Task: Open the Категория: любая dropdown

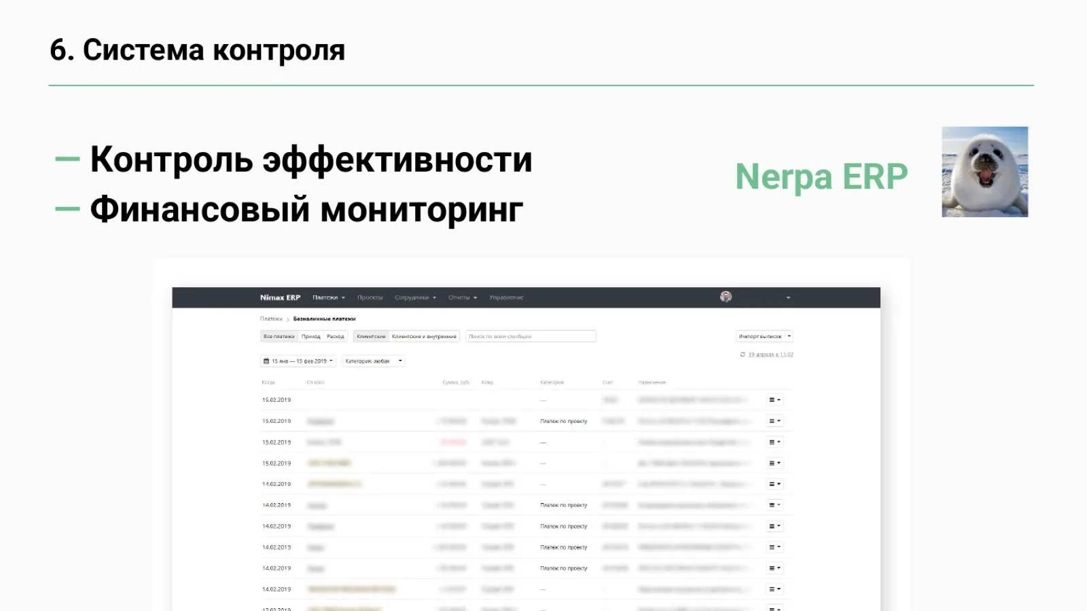Action: pos(374,361)
